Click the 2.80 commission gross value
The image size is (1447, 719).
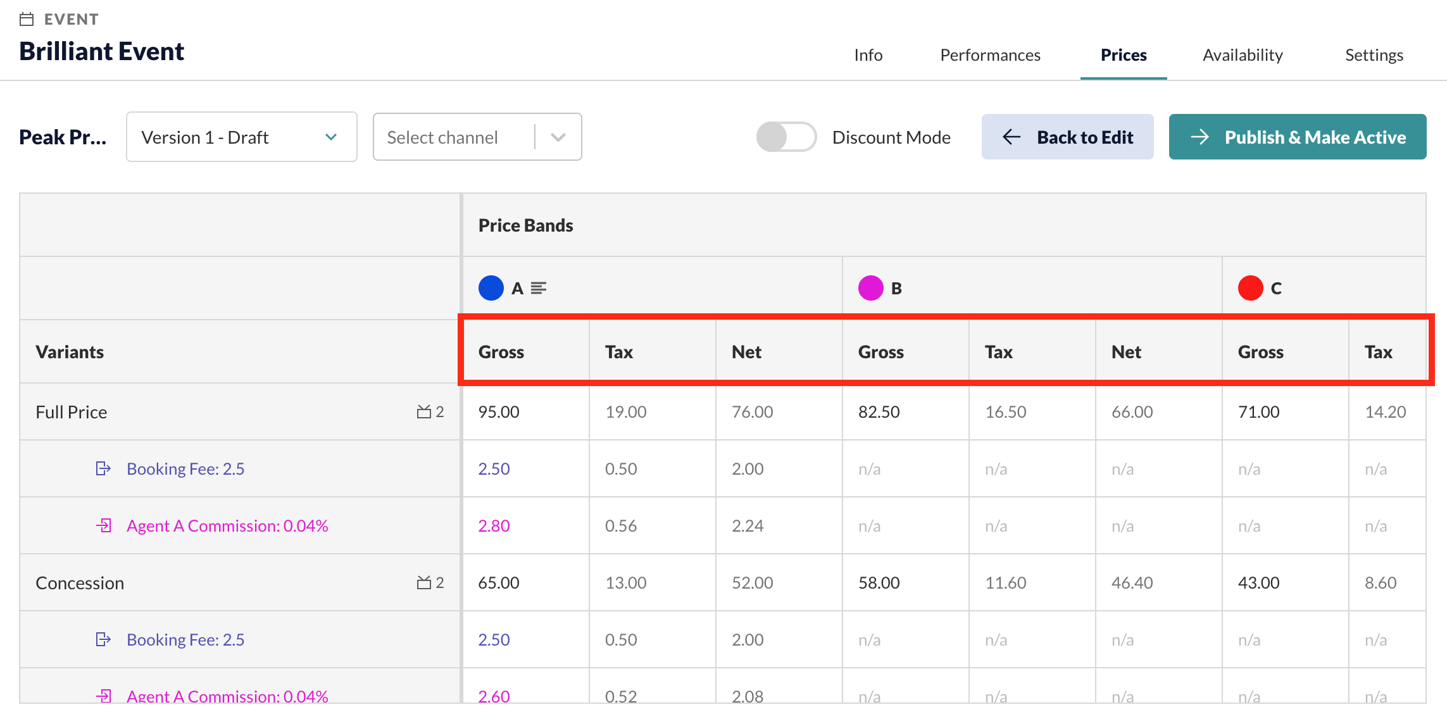coord(494,526)
